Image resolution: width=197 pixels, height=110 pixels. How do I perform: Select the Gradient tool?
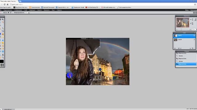click(1, 34)
